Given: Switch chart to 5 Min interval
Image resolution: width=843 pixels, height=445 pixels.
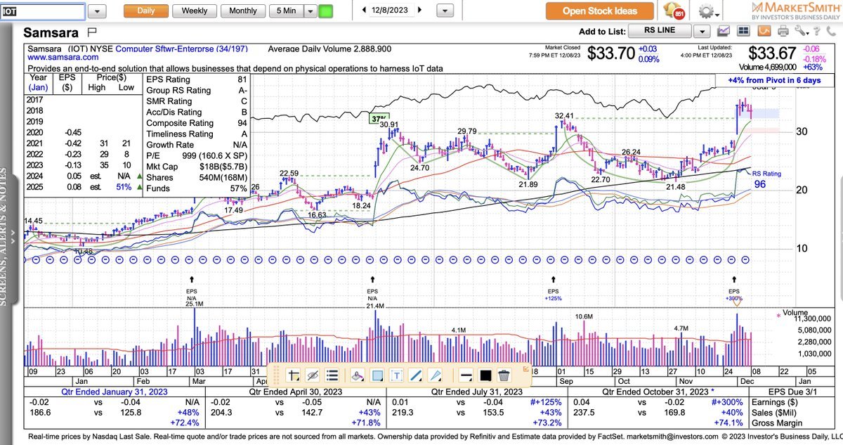Looking at the screenshot, I should [x=286, y=11].
